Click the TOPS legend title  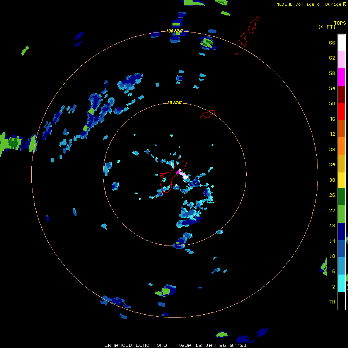point(340,23)
